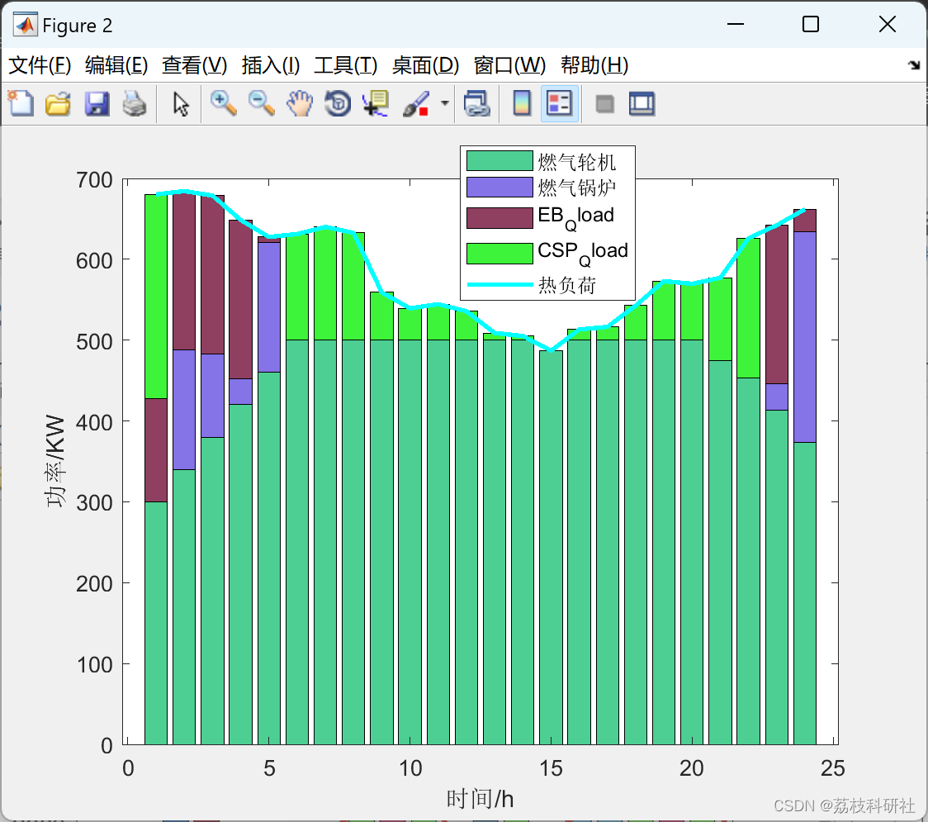Click the Link Plot icon
This screenshot has width=928, height=822.
coord(477,103)
